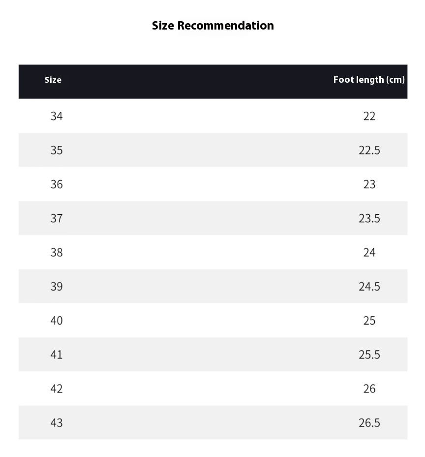The height and width of the screenshot is (457, 425).
Task: Choose size 37 in the chart
Action: click(x=57, y=219)
